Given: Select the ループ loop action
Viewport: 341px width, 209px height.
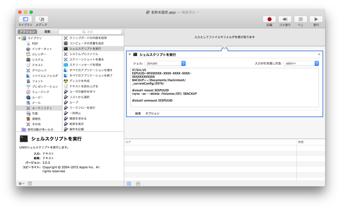Looking at the screenshot, I should 93,102.
